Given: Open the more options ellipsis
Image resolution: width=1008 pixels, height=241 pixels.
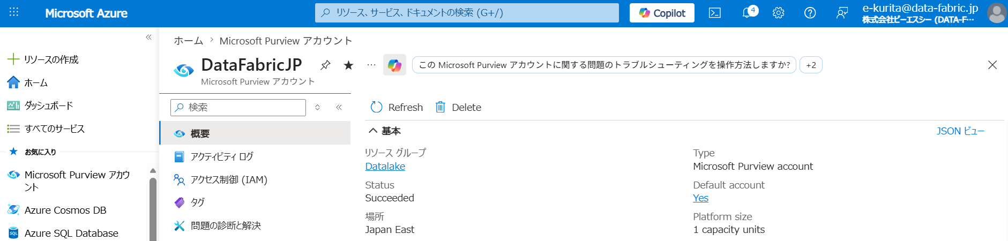Looking at the screenshot, I should point(371,65).
